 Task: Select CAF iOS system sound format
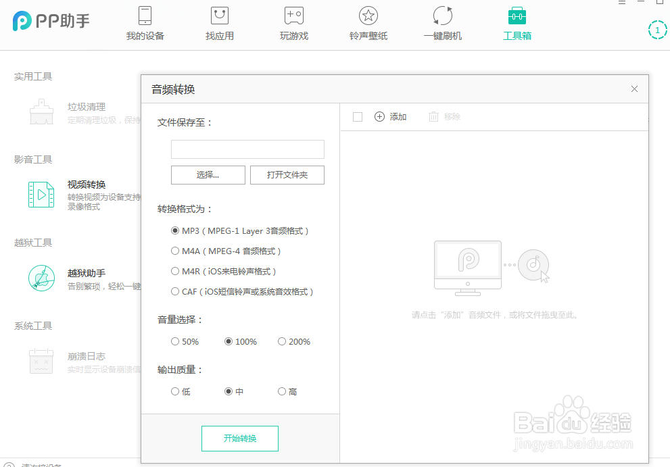175,291
